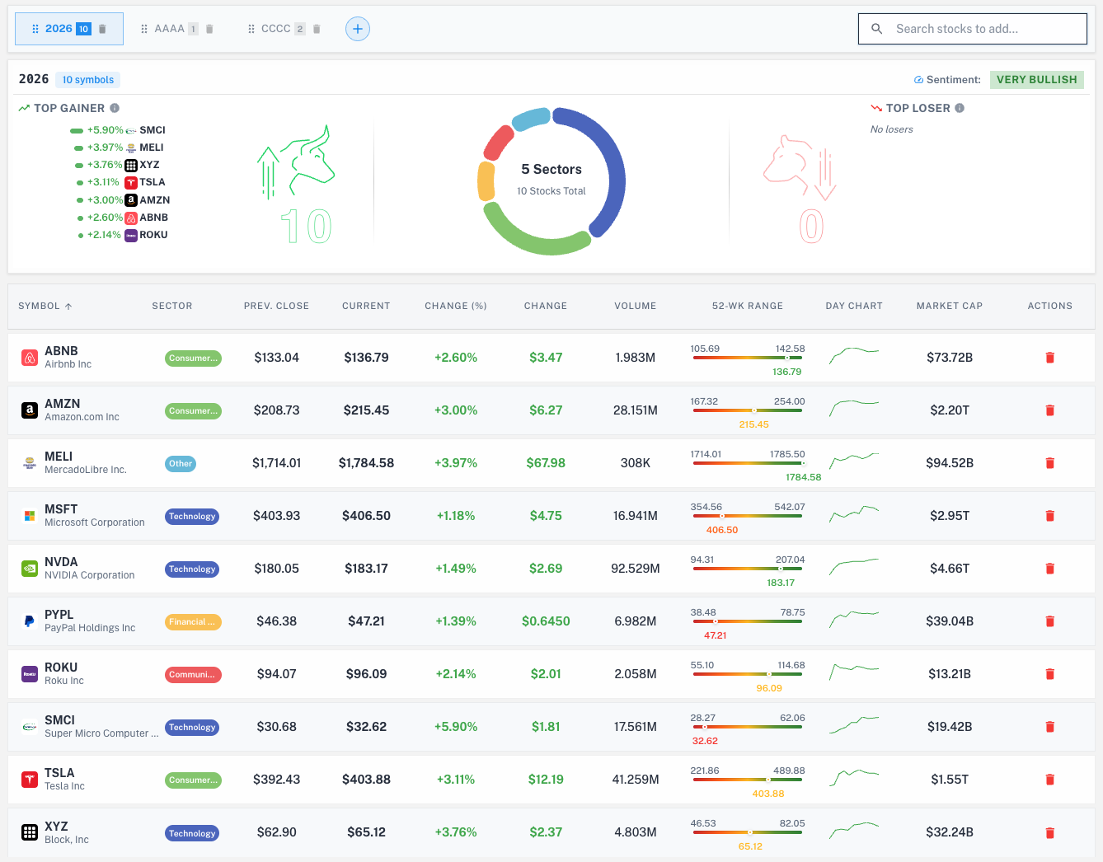This screenshot has width=1103, height=862.
Task: Delete the AAAA watchlist via trash icon
Action: 209,29
